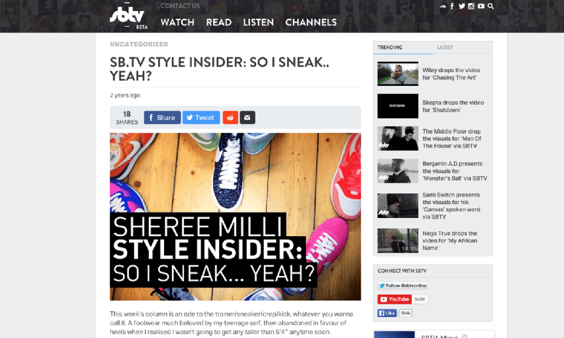Open the Facebook icon in header
564x338 pixels.
coord(452,6)
